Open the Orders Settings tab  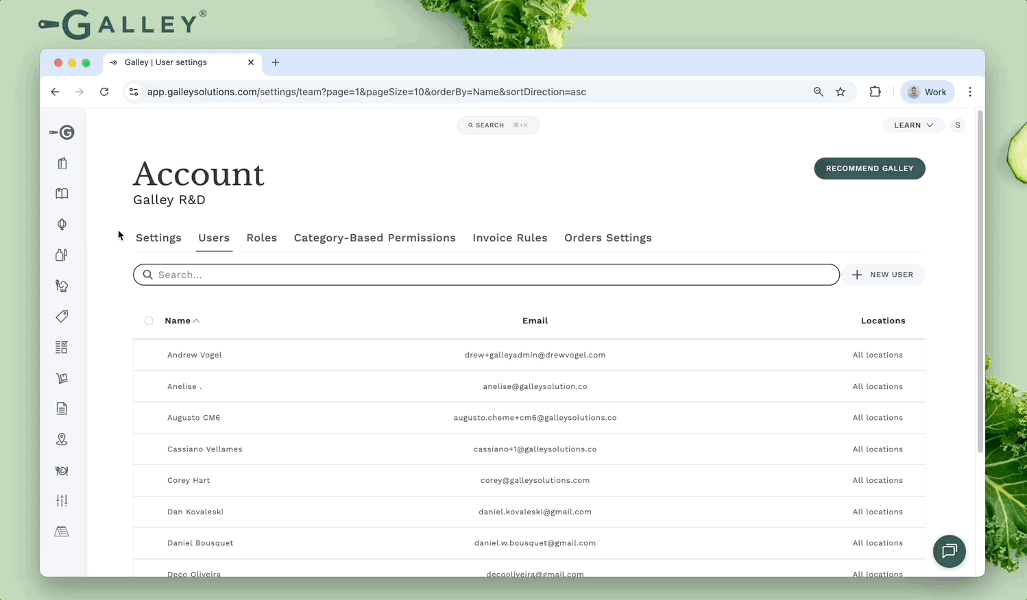pyautogui.click(x=608, y=238)
